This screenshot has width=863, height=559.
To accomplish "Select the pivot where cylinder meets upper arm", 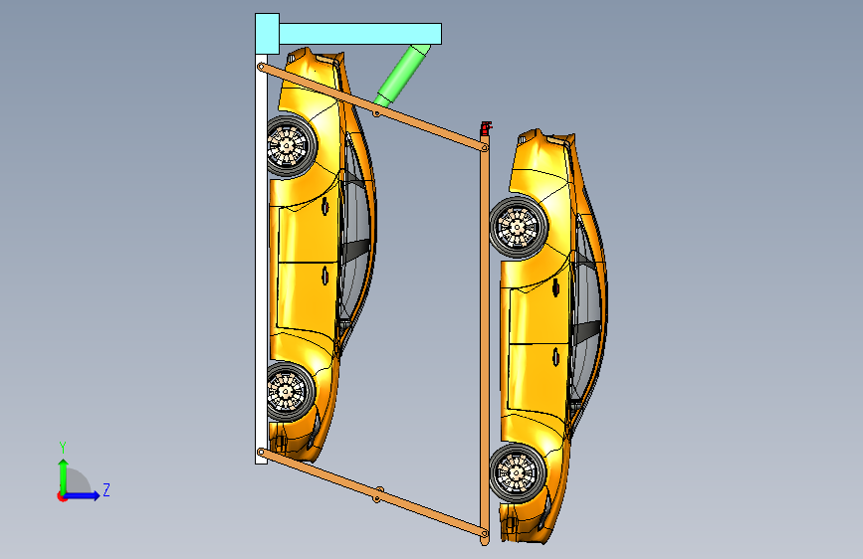I will (x=376, y=113).
